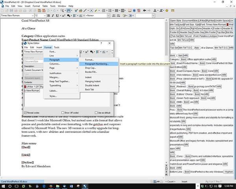The height and width of the screenshot is (189, 236).
Task: Choose 'Font...' in Format menu
Action: coord(62,52)
